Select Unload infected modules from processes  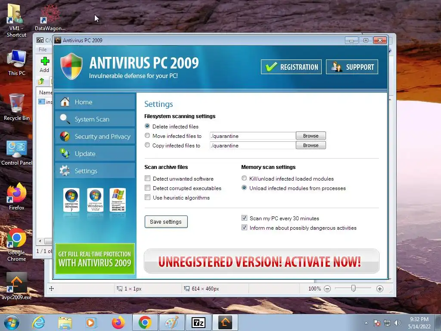pos(244,188)
